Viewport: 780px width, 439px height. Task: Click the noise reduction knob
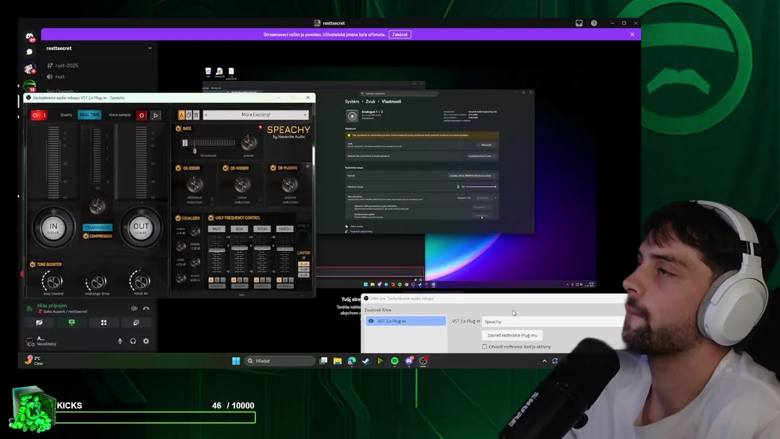[242, 184]
